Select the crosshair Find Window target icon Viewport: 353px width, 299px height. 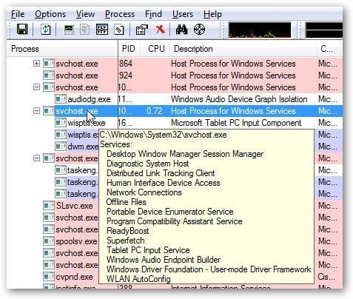(x=199, y=30)
